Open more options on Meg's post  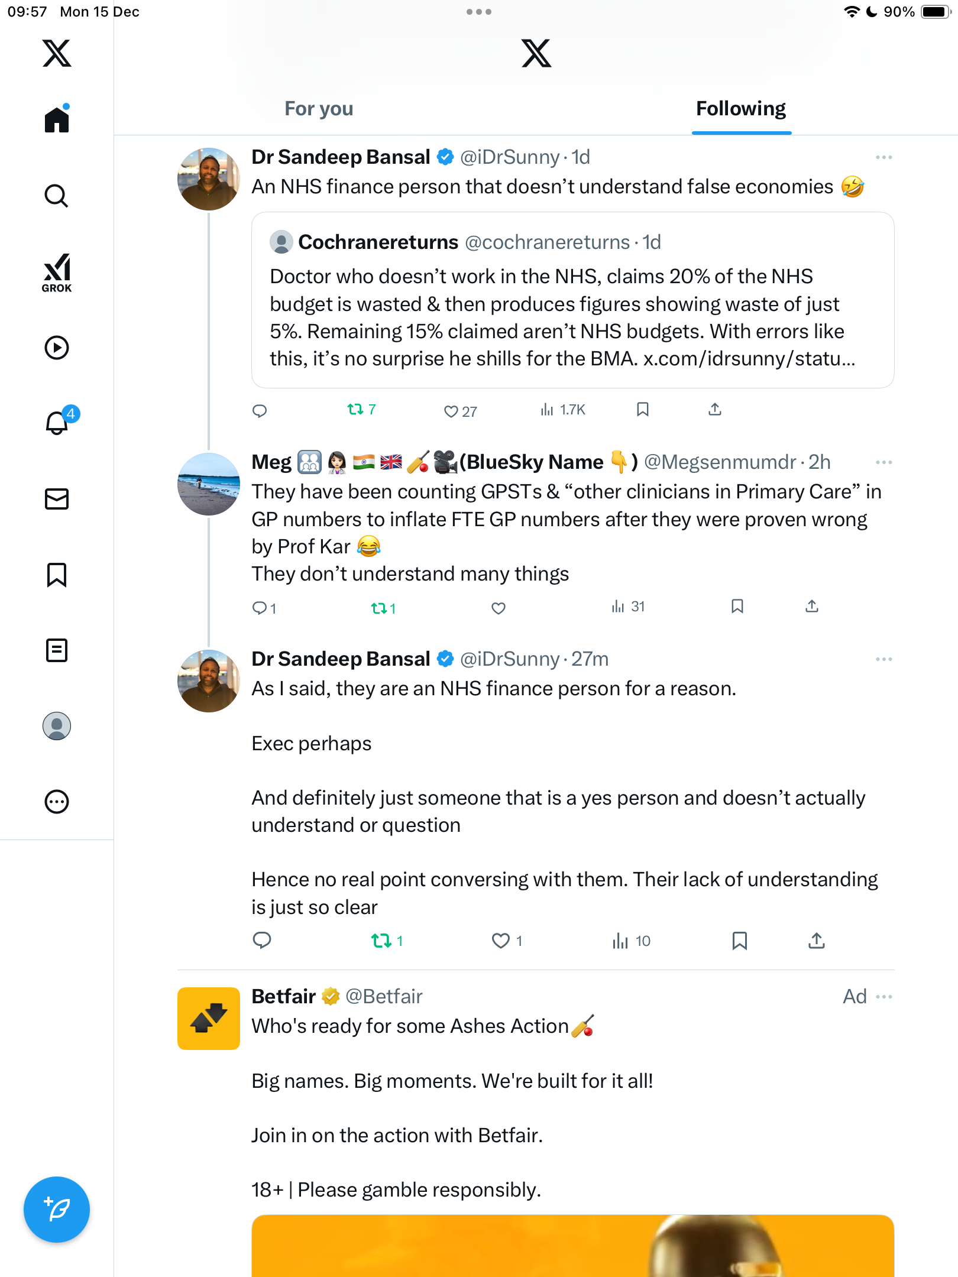[x=884, y=462]
